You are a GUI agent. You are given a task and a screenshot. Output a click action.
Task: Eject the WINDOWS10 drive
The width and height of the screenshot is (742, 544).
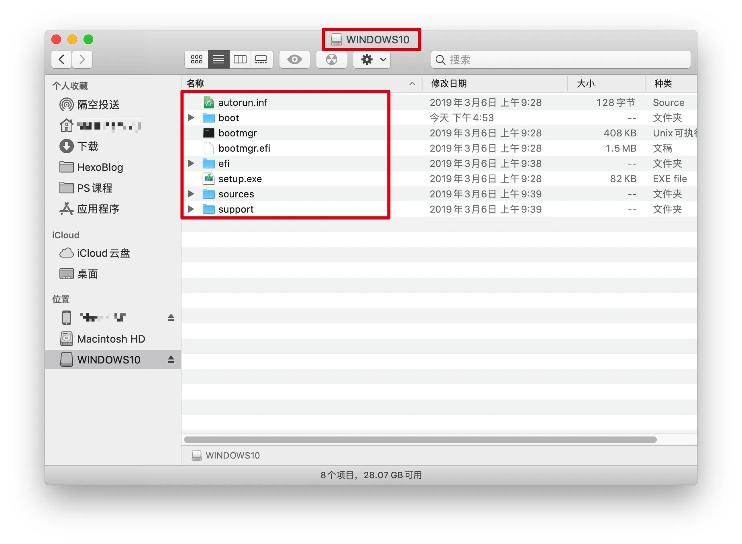point(171,359)
